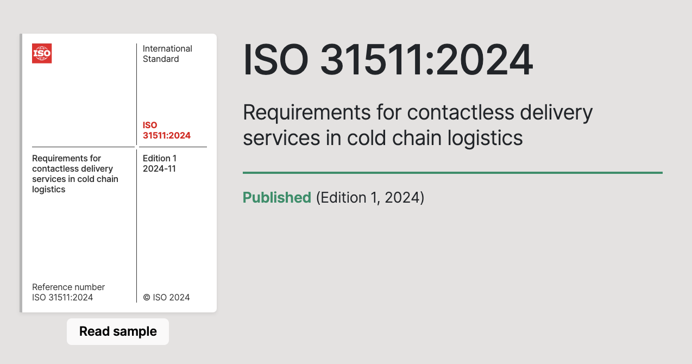The width and height of the screenshot is (692, 364).
Task: Click the Reference number label
Action: (68, 287)
